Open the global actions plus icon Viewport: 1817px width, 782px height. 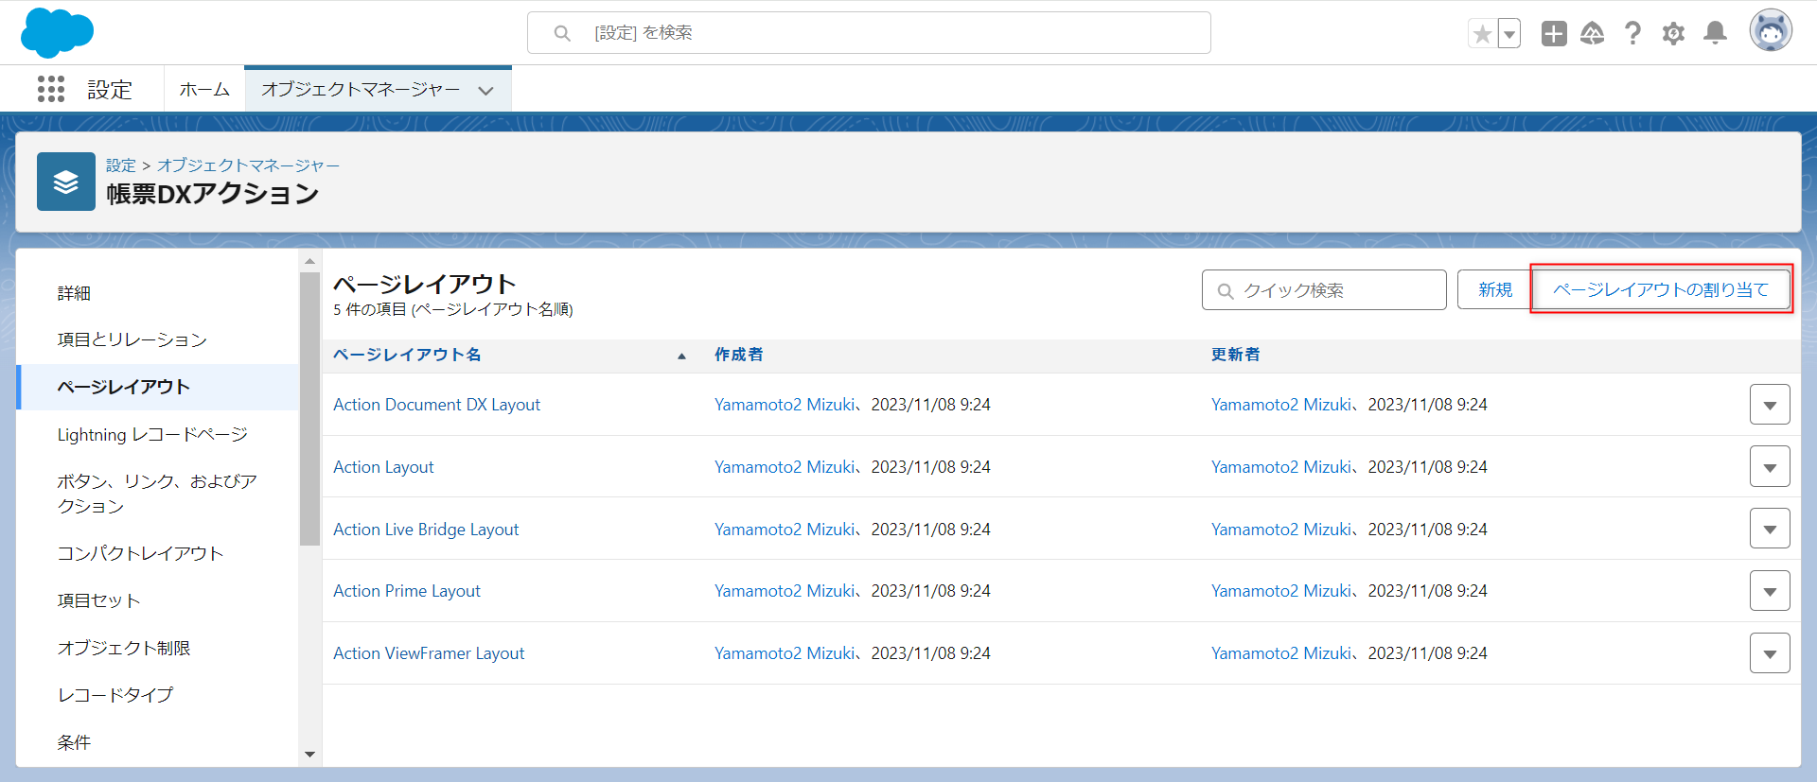click(1553, 34)
